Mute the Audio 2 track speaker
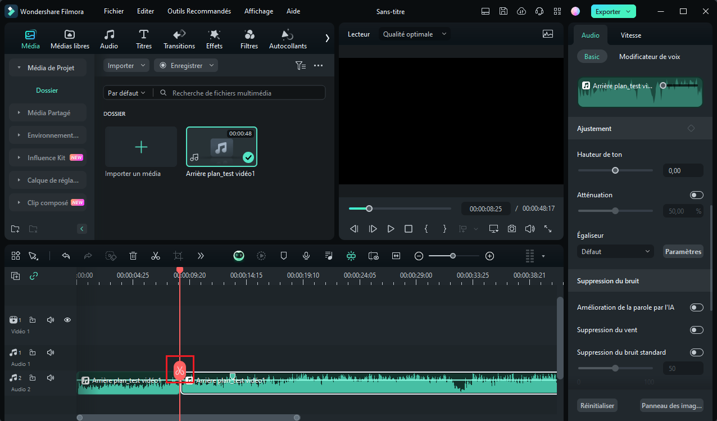Image resolution: width=717 pixels, height=421 pixels. pyautogui.click(x=51, y=378)
